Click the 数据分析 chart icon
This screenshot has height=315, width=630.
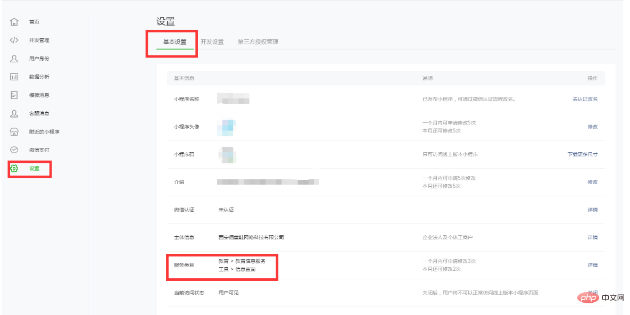tap(14, 77)
